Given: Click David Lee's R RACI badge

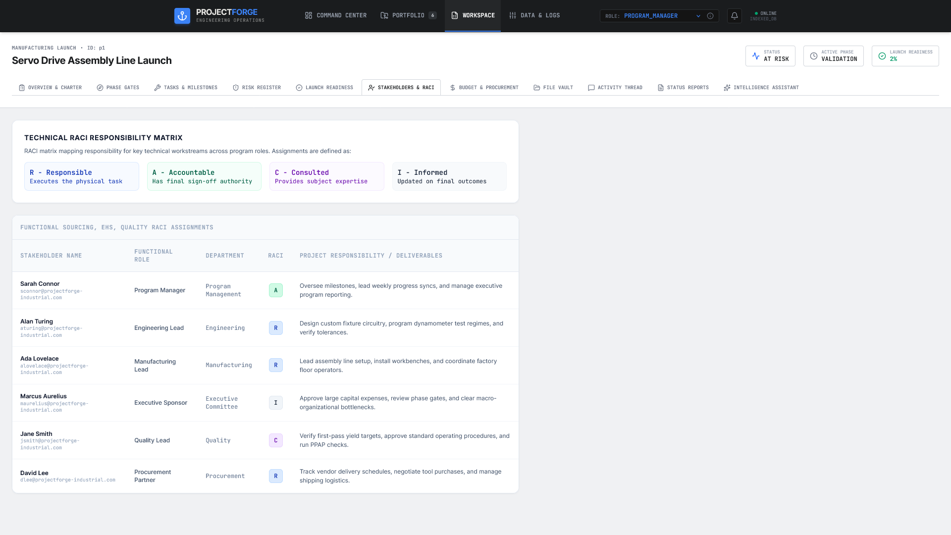Looking at the screenshot, I should (x=276, y=476).
